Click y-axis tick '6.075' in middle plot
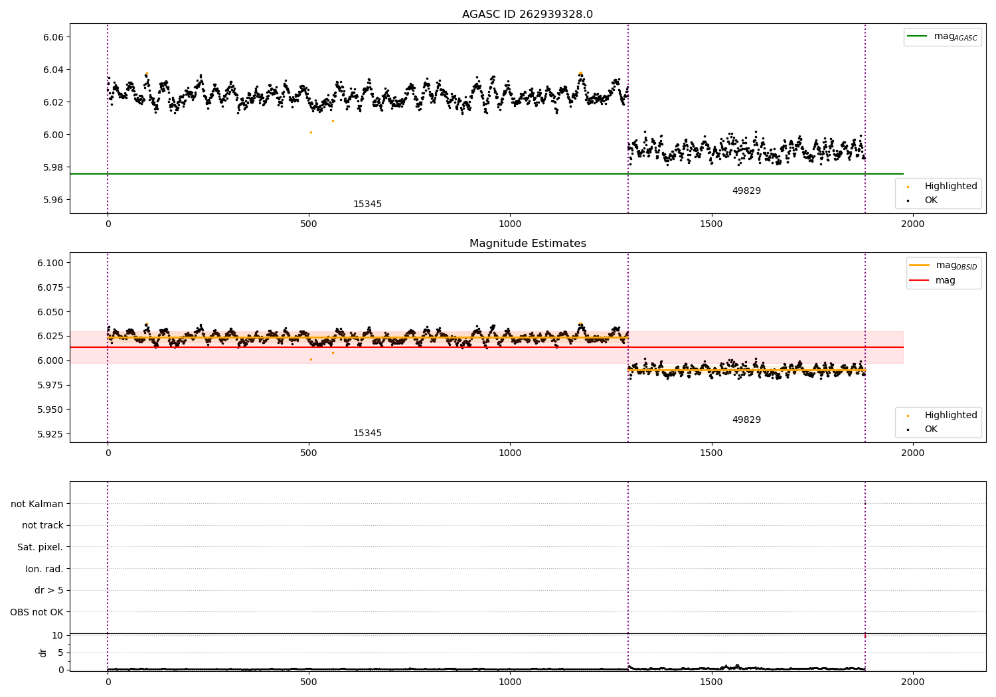The height and width of the screenshot is (697, 996). point(50,287)
